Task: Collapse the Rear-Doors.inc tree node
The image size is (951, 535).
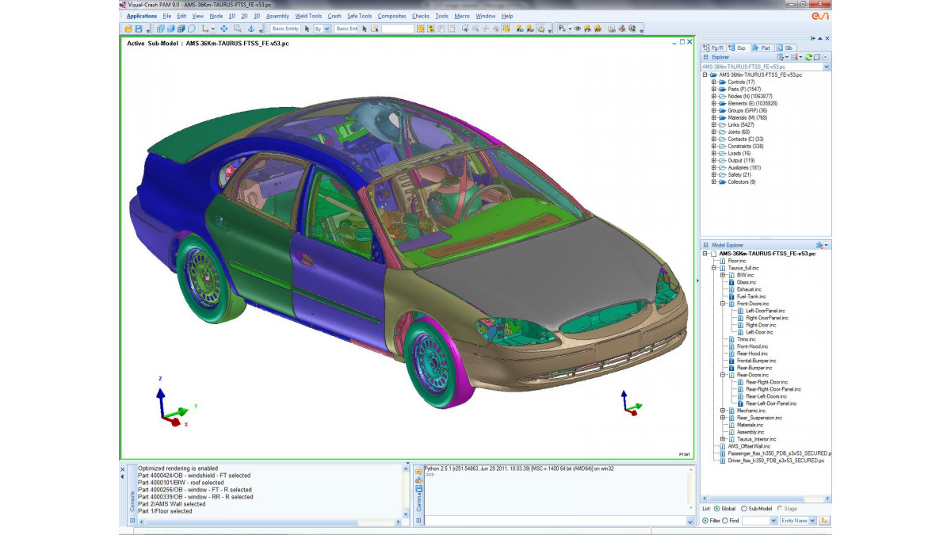Action: pos(723,375)
